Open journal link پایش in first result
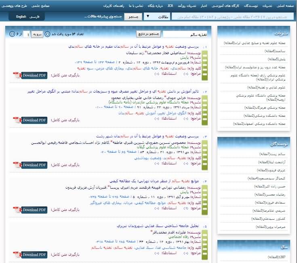Viewport: 297px width, 263px height. point(185,57)
